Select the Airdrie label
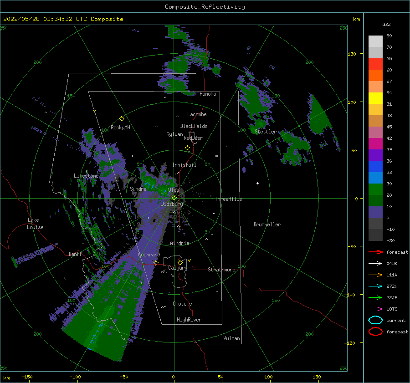410x383 pixels. coord(179,243)
